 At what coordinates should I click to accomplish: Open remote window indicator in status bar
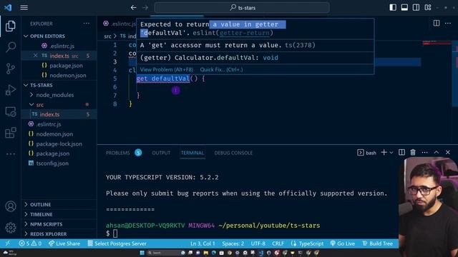[x=8, y=243]
